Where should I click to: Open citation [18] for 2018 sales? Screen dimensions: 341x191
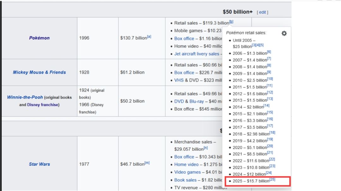272,132
